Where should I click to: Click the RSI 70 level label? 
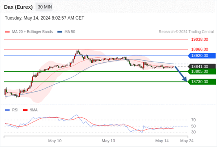[x=193, y=120]
